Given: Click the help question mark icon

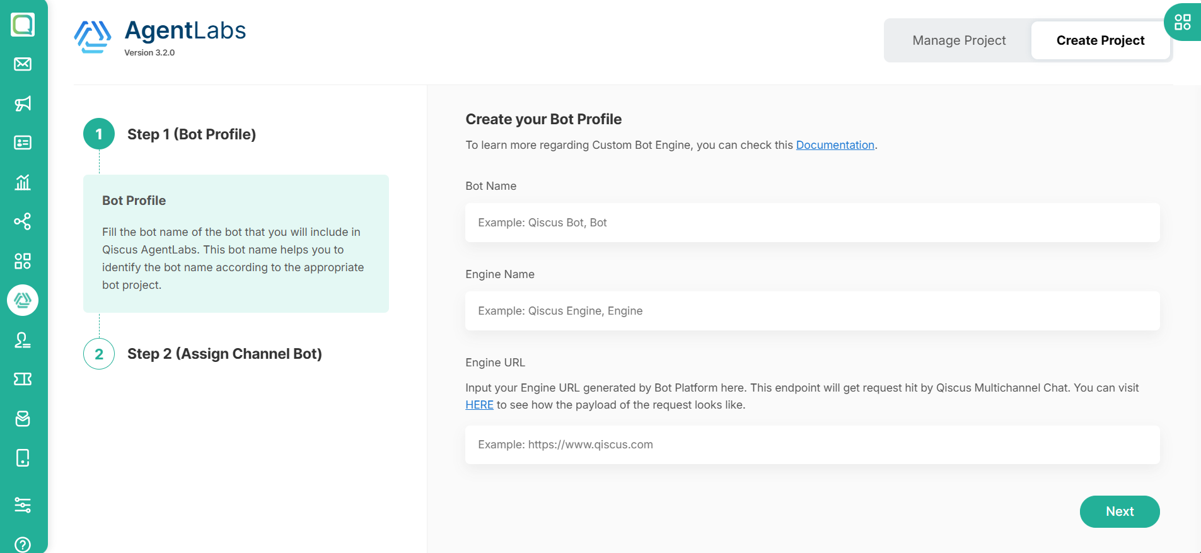Looking at the screenshot, I should [23, 544].
